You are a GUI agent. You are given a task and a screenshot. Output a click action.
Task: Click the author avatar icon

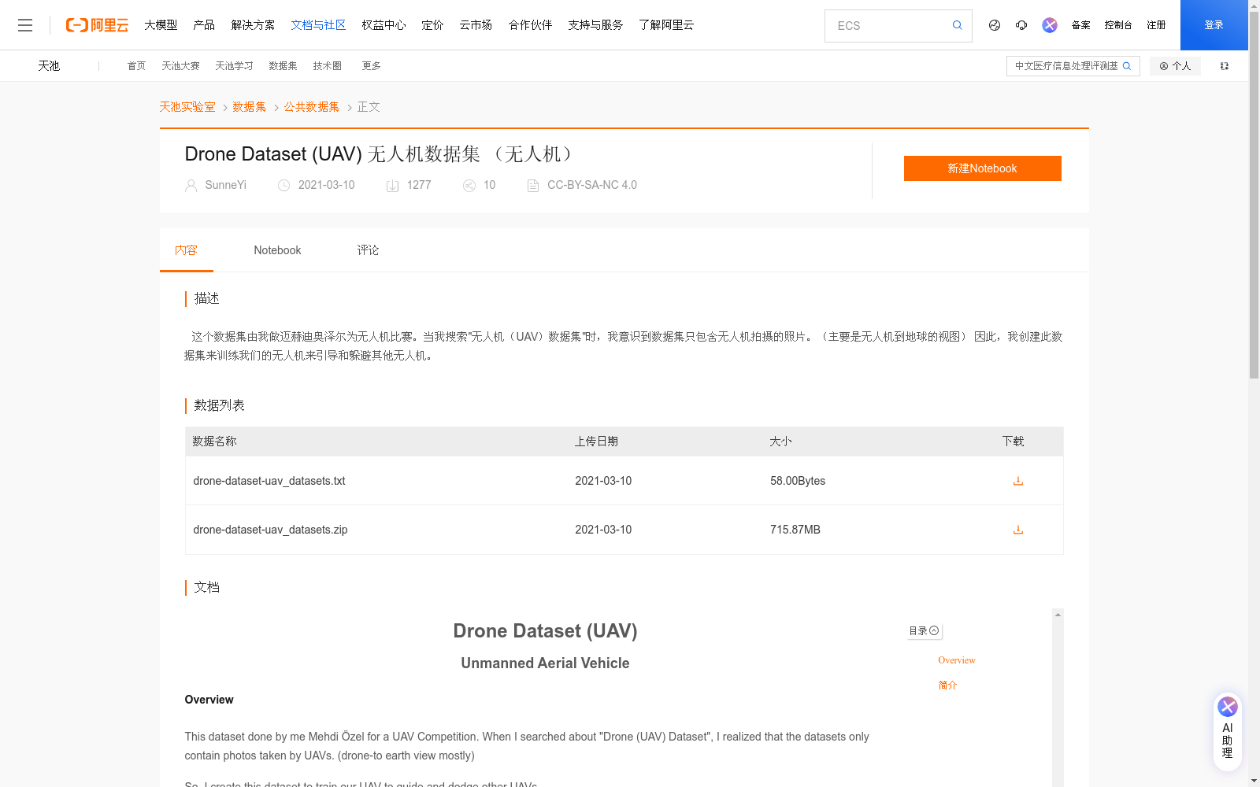[191, 186]
